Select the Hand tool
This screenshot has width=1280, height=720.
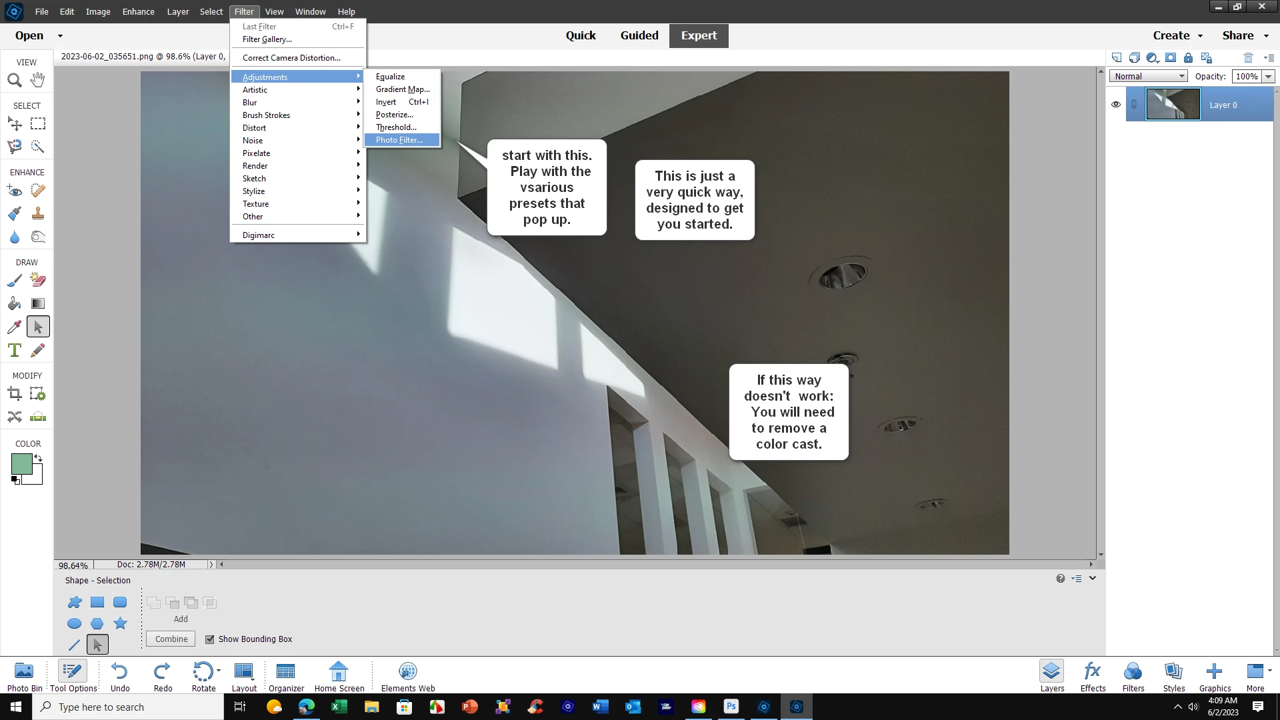38,80
